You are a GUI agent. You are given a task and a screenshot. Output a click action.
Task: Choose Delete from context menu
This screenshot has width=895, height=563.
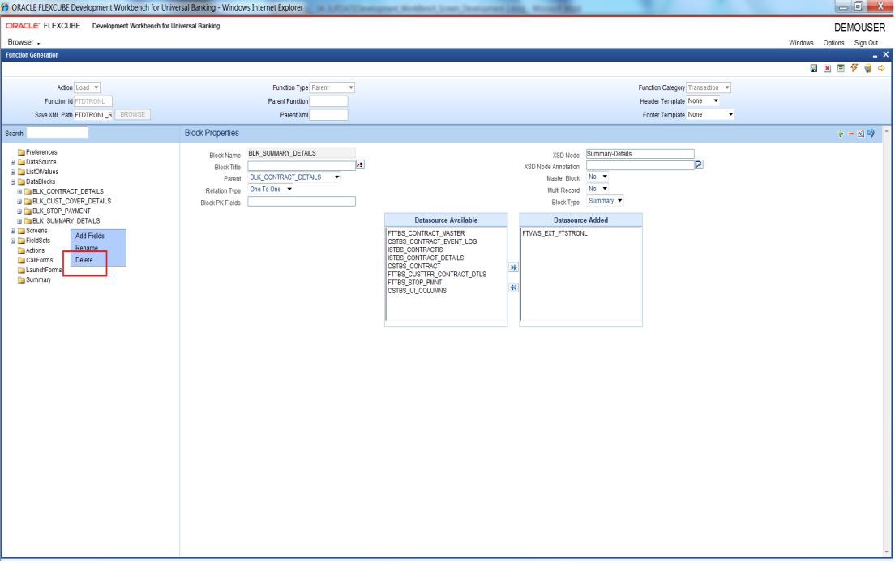84,260
